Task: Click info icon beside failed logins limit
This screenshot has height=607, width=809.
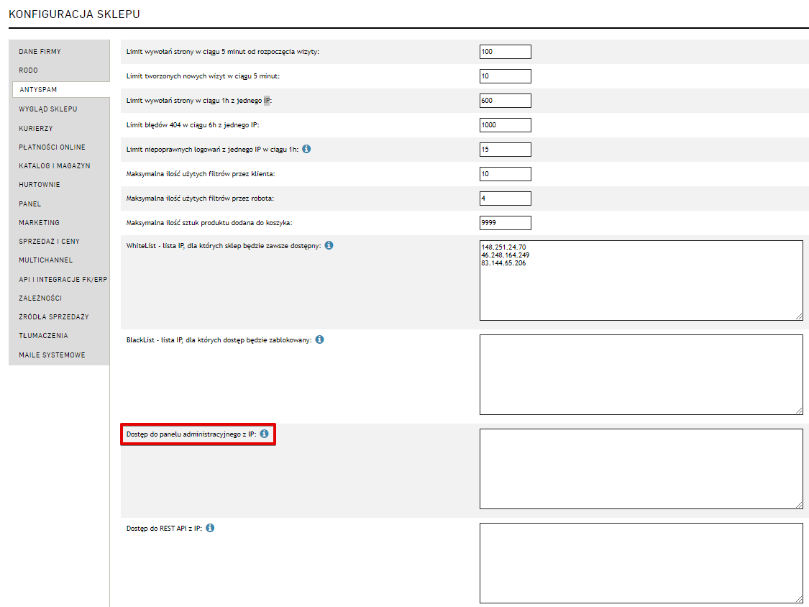Action: point(306,149)
